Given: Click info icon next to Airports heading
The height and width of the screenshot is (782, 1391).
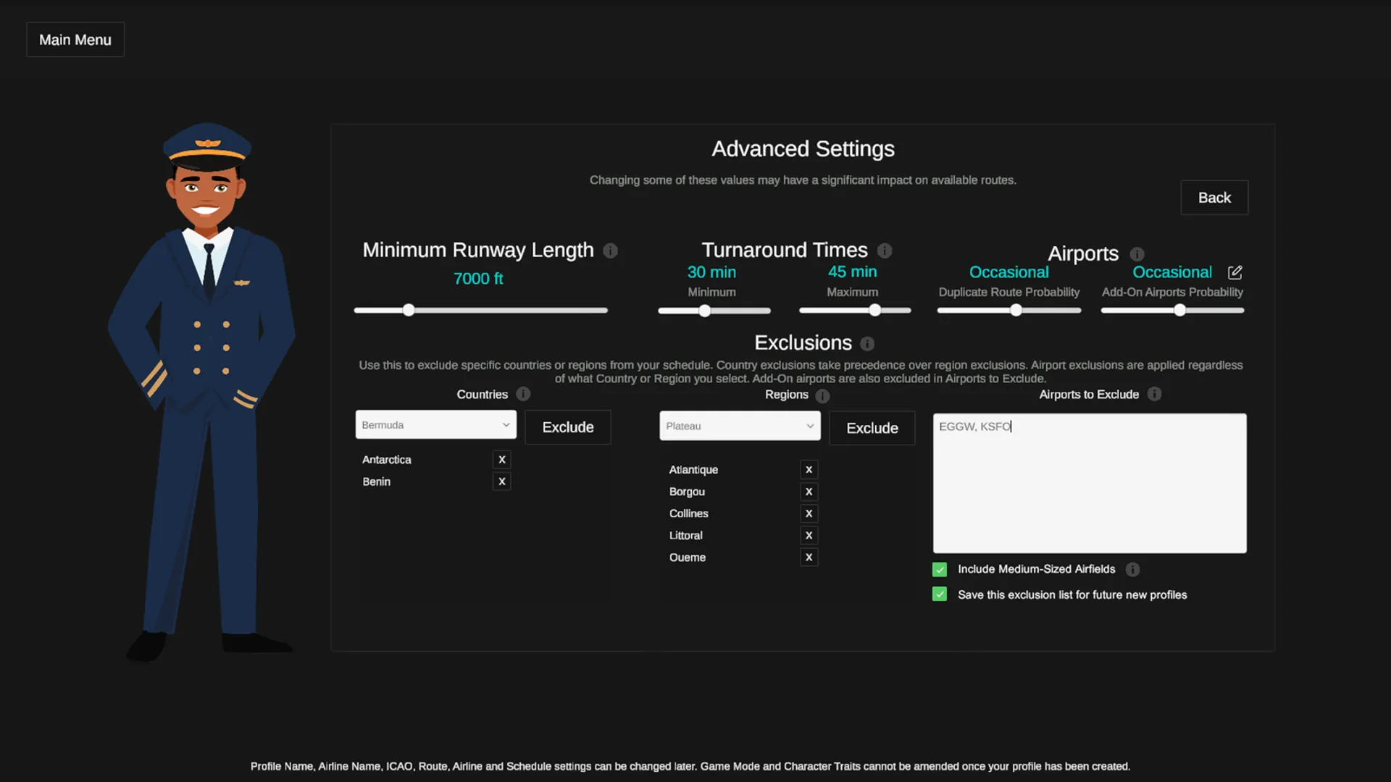Looking at the screenshot, I should [x=1137, y=254].
